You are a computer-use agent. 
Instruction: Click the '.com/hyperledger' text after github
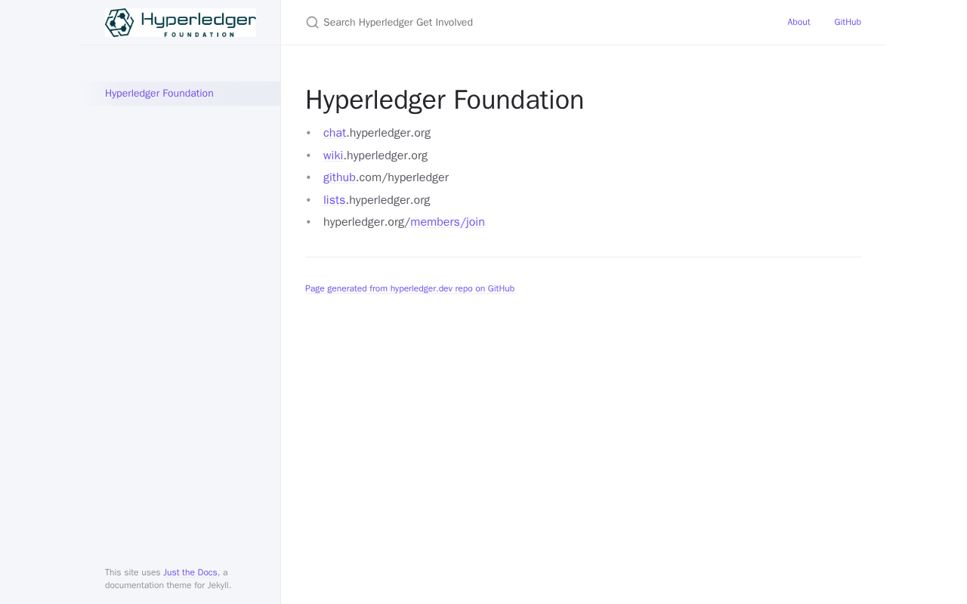click(x=403, y=177)
